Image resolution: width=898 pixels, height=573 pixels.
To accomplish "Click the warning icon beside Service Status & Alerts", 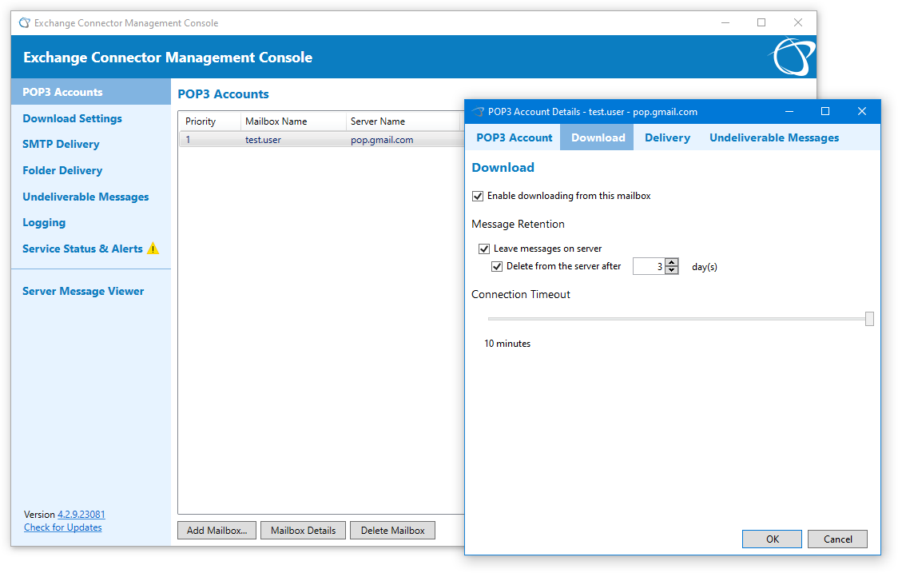I will pos(153,248).
